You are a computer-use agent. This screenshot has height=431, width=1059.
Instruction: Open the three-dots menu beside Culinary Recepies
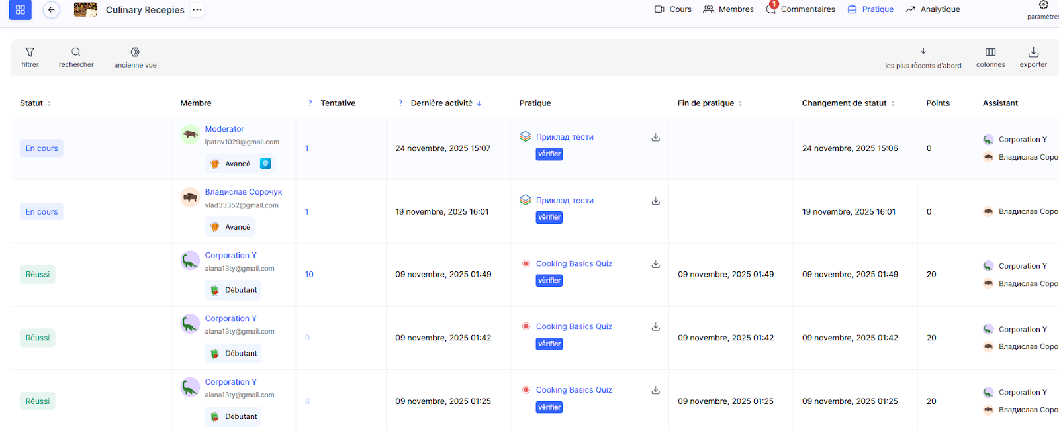(197, 10)
